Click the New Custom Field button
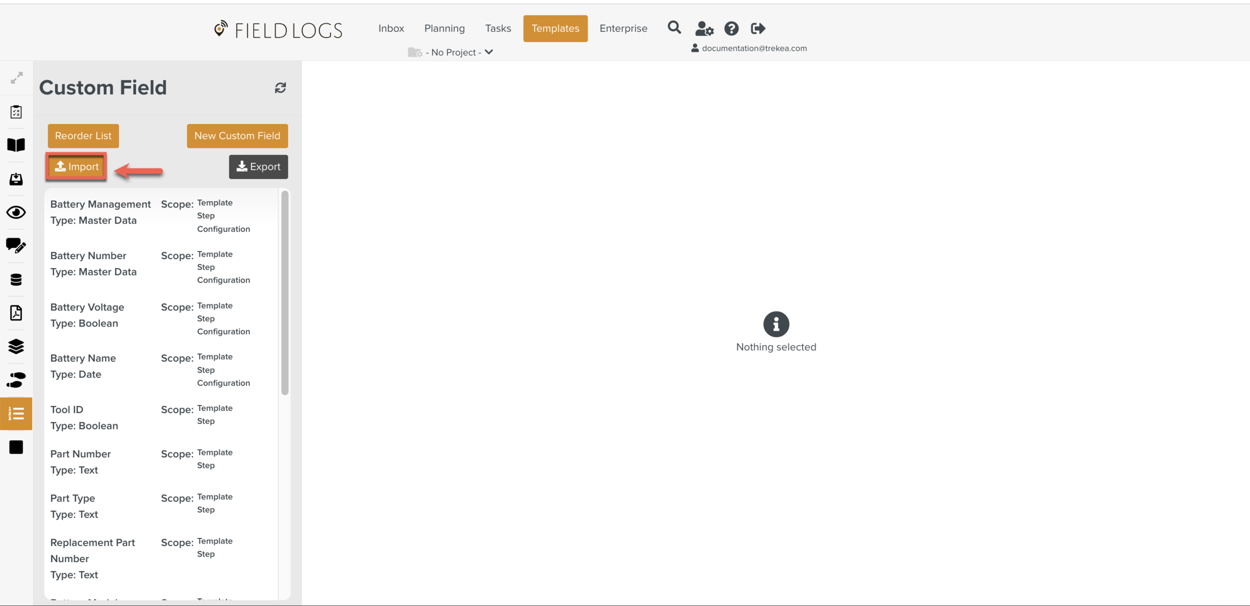 tap(237, 136)
